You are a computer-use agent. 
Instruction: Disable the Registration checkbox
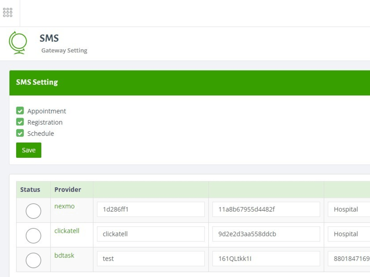coord(20,122)
